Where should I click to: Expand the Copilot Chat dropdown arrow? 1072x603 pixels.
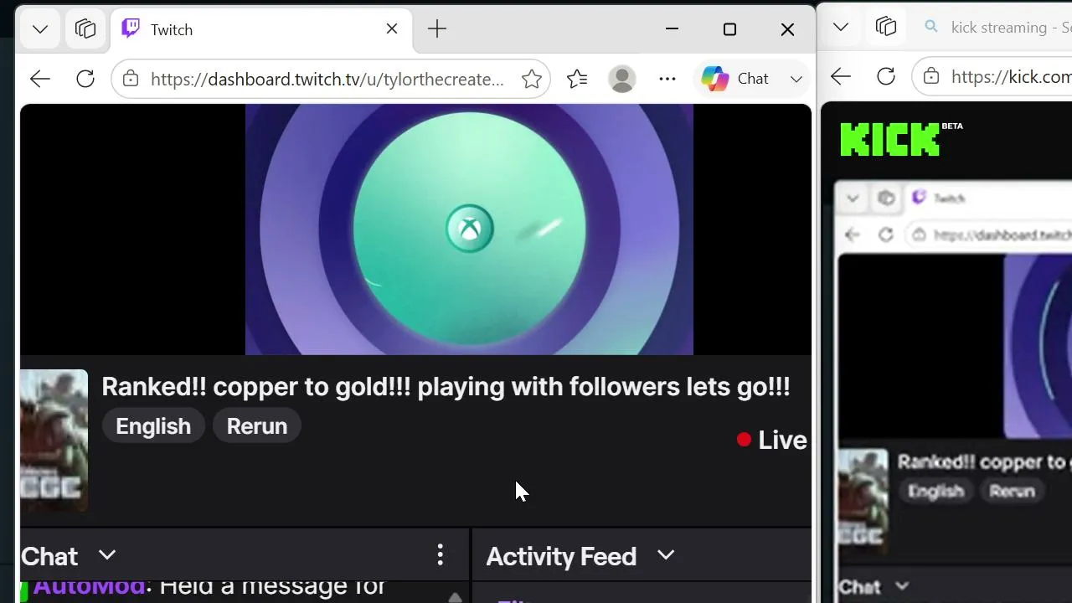click(796, 79)
